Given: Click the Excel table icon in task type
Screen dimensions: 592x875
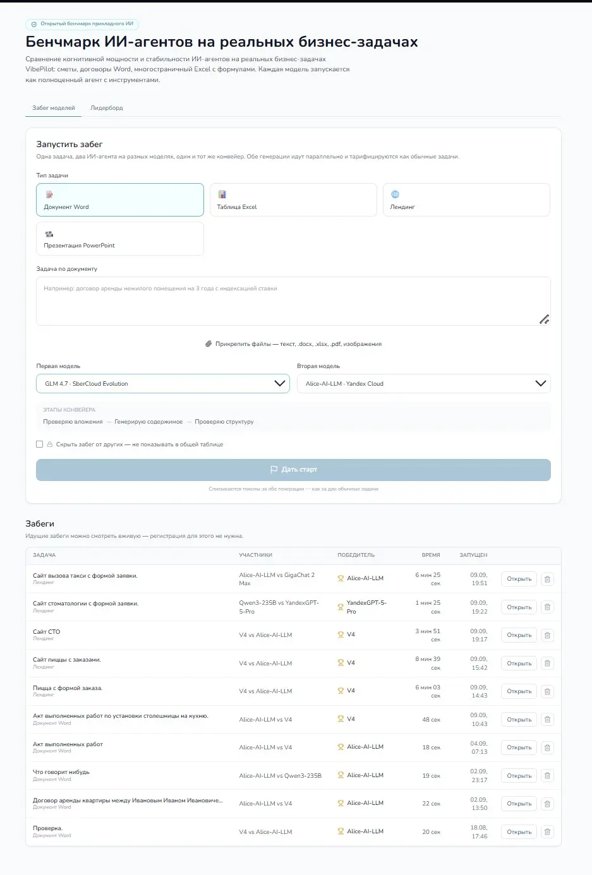Looking at the screenshot, I should click(x=222, y=194).
